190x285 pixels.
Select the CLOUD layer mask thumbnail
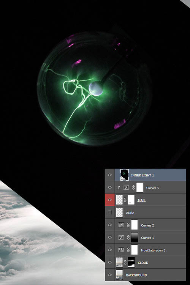pyautogui.click(x=131, y=262)
